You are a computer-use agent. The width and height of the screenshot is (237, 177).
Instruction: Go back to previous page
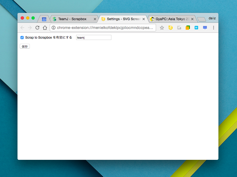22,28
